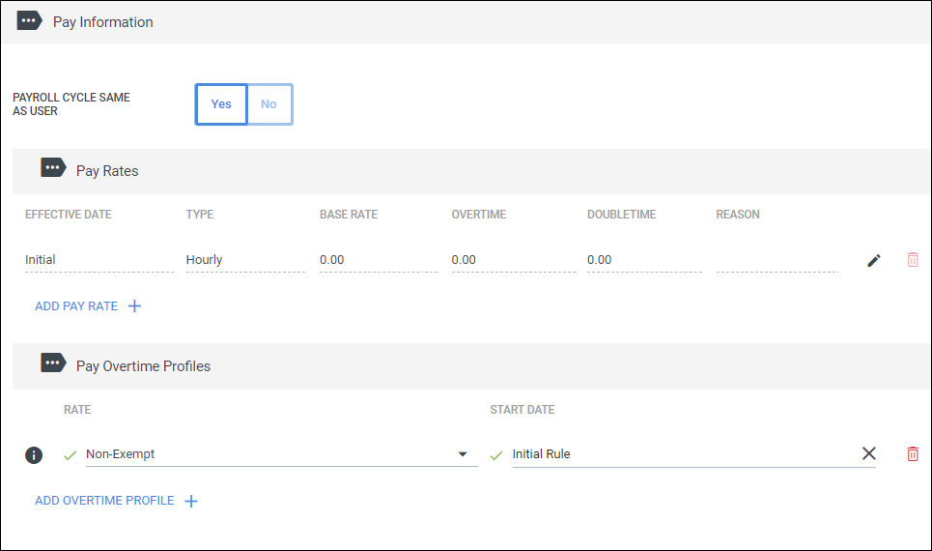Delete the Non-Exempt overtime profile

pos(913,454)
